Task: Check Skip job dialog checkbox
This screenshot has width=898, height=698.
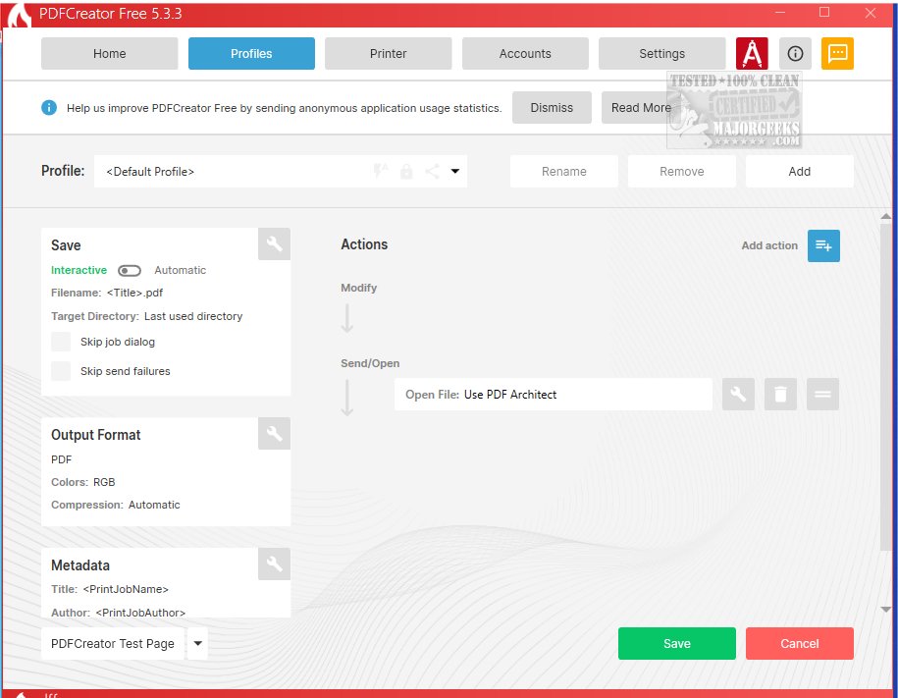Action: click(x=61, y=342)
